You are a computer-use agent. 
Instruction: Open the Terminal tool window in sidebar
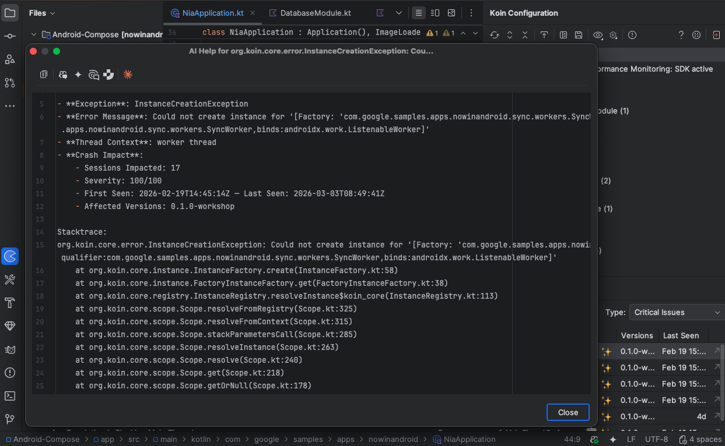(x=10, y=396)
